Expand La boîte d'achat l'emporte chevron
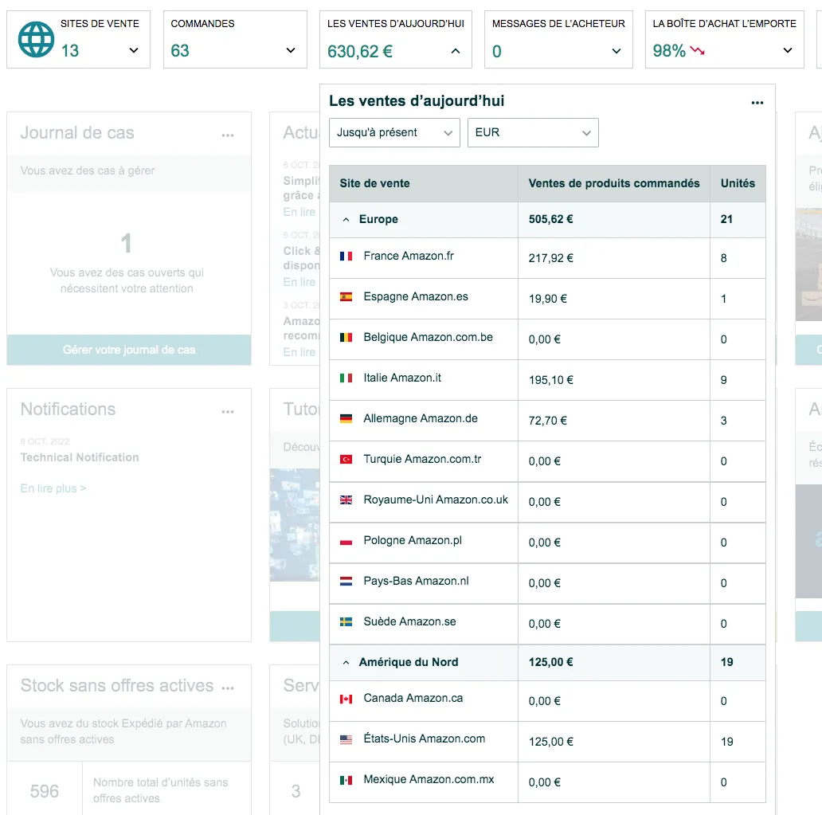The width and height of the screenshot is (822, 815). click(788, 50)
